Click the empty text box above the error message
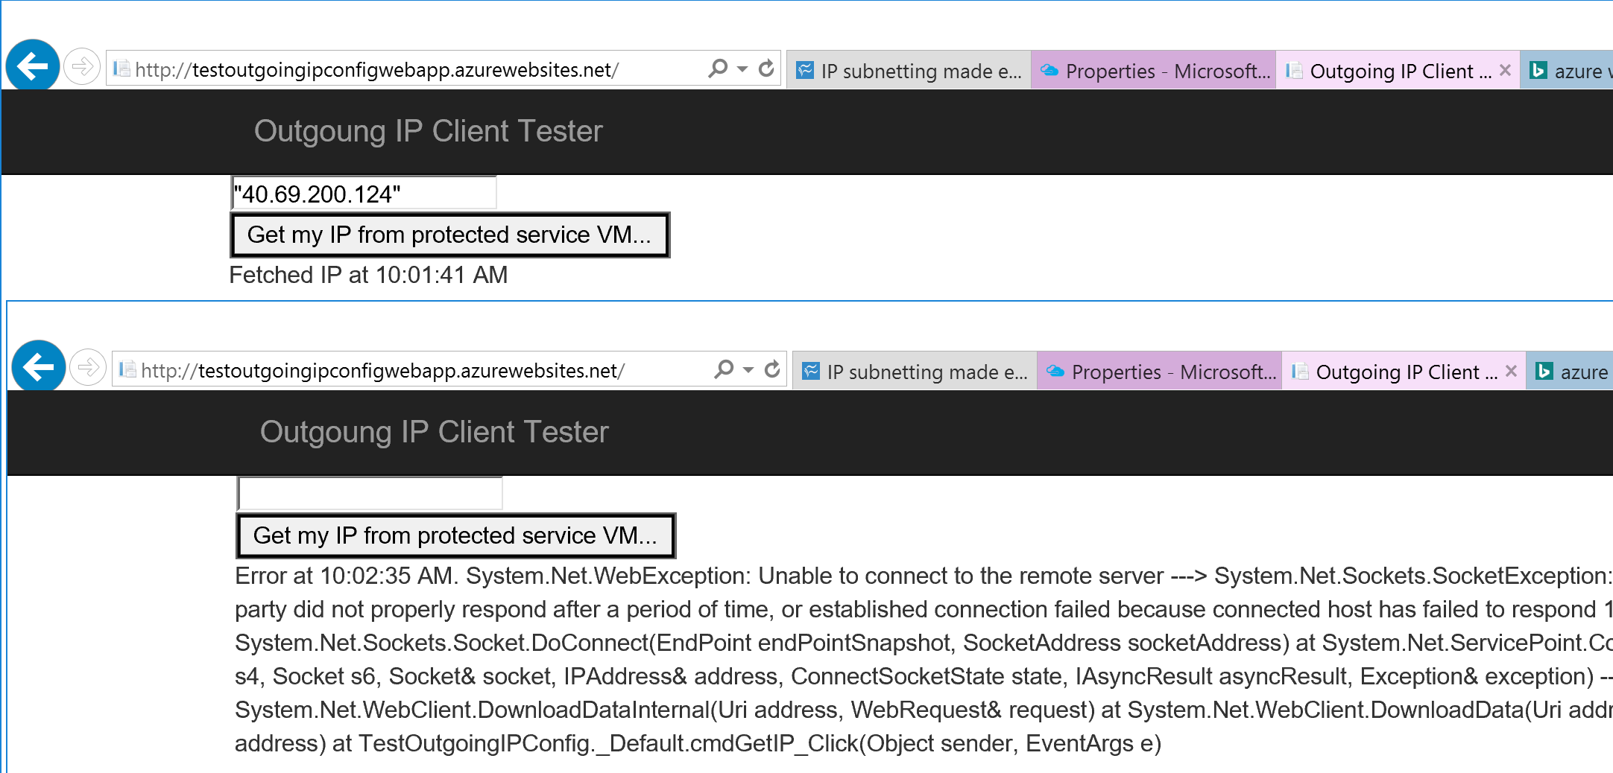 click(370, 494)
